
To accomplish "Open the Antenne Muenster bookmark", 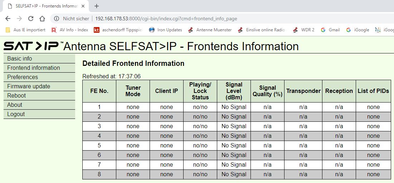I will [210, 30].
